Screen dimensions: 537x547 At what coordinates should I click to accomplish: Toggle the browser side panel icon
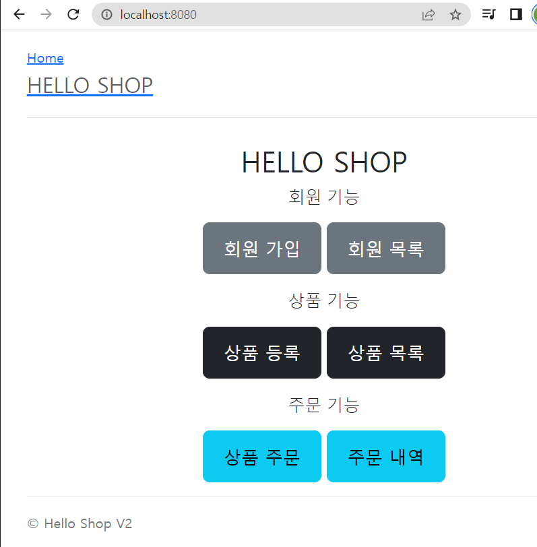[515, 14]
